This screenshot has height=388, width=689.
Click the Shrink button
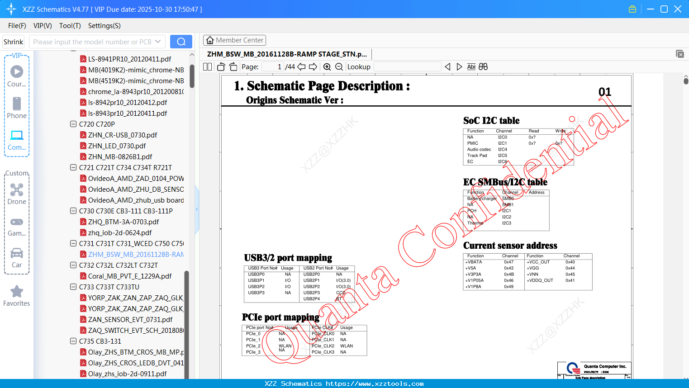coord(14,42)
